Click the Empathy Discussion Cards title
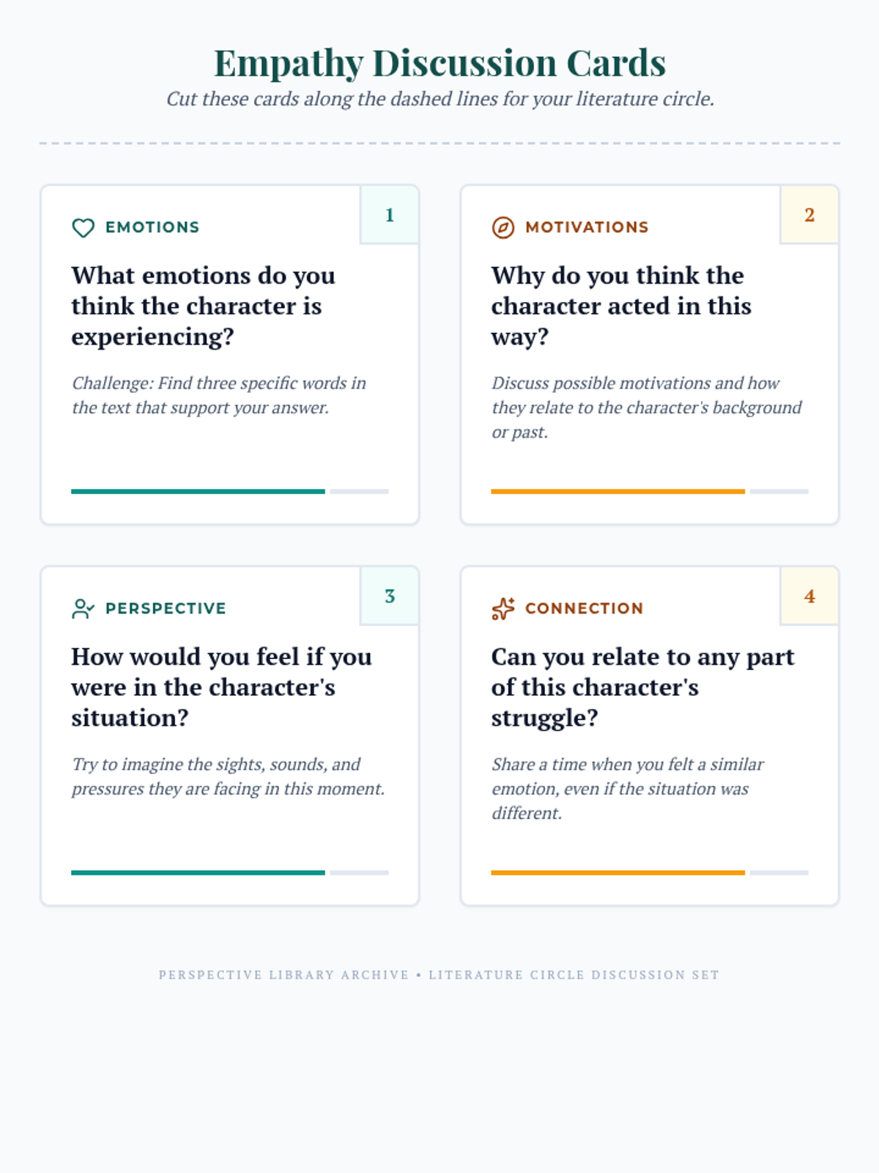Viewport: 879px width, 1173px height. pos(439,63)
